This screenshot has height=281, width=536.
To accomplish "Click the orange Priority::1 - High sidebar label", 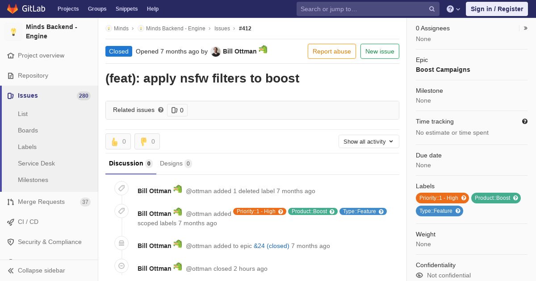I will 442,198.
